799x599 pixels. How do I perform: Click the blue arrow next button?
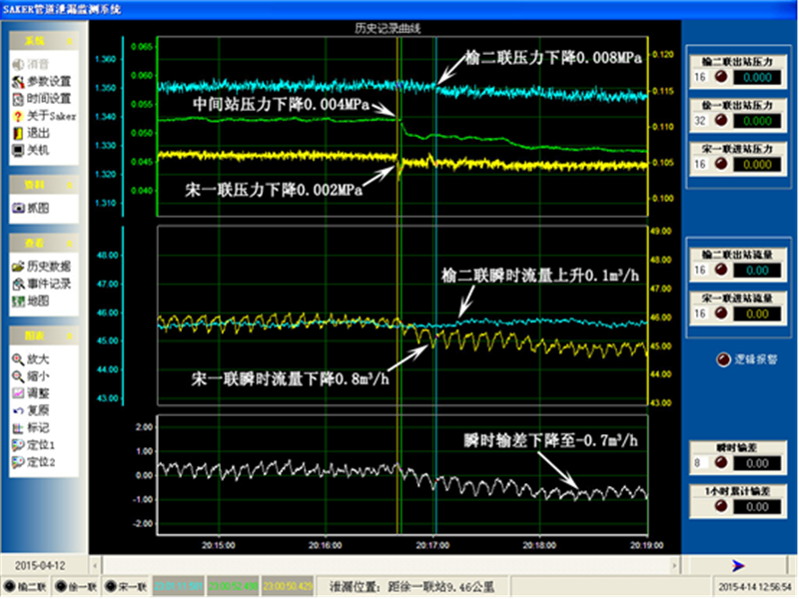pos(737,565)
